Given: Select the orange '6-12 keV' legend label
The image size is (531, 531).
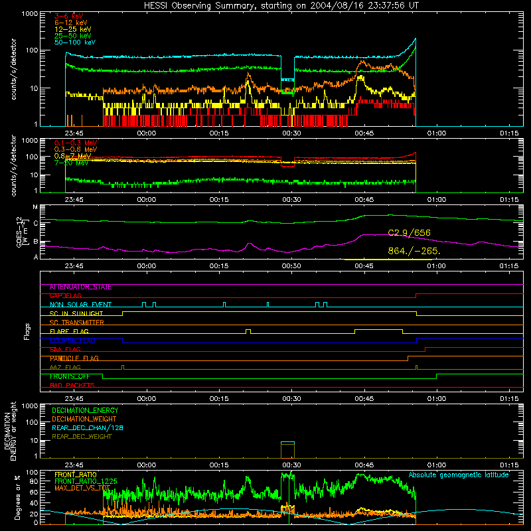Looking at the screenshot, I should [71, 23].
